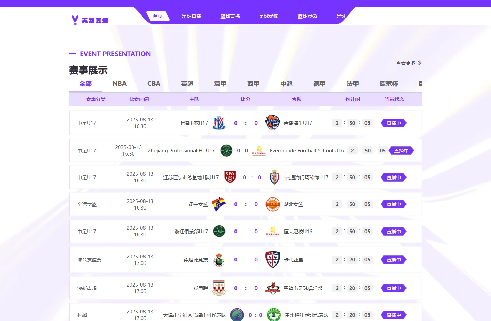Click the 浙江俱乐部U17 team crest
Viewport: 491px width, 321px height.
click(219, 231)
